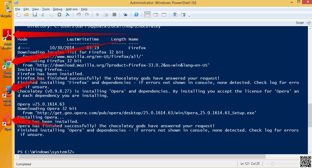This screenshot has width=312, height=168.
Task: Click the 'Opera v25.0.1614.63' console line
Action: [x=41, y=104]
